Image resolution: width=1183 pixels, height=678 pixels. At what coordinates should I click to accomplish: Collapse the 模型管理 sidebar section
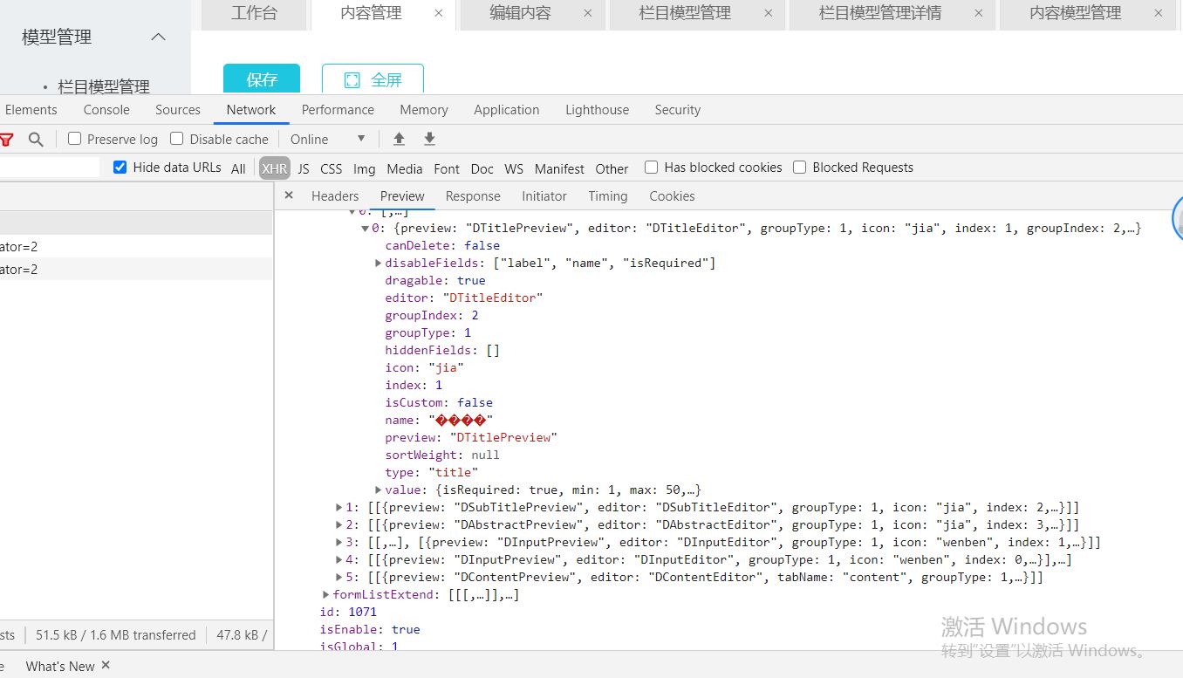(x=158, y=37)
